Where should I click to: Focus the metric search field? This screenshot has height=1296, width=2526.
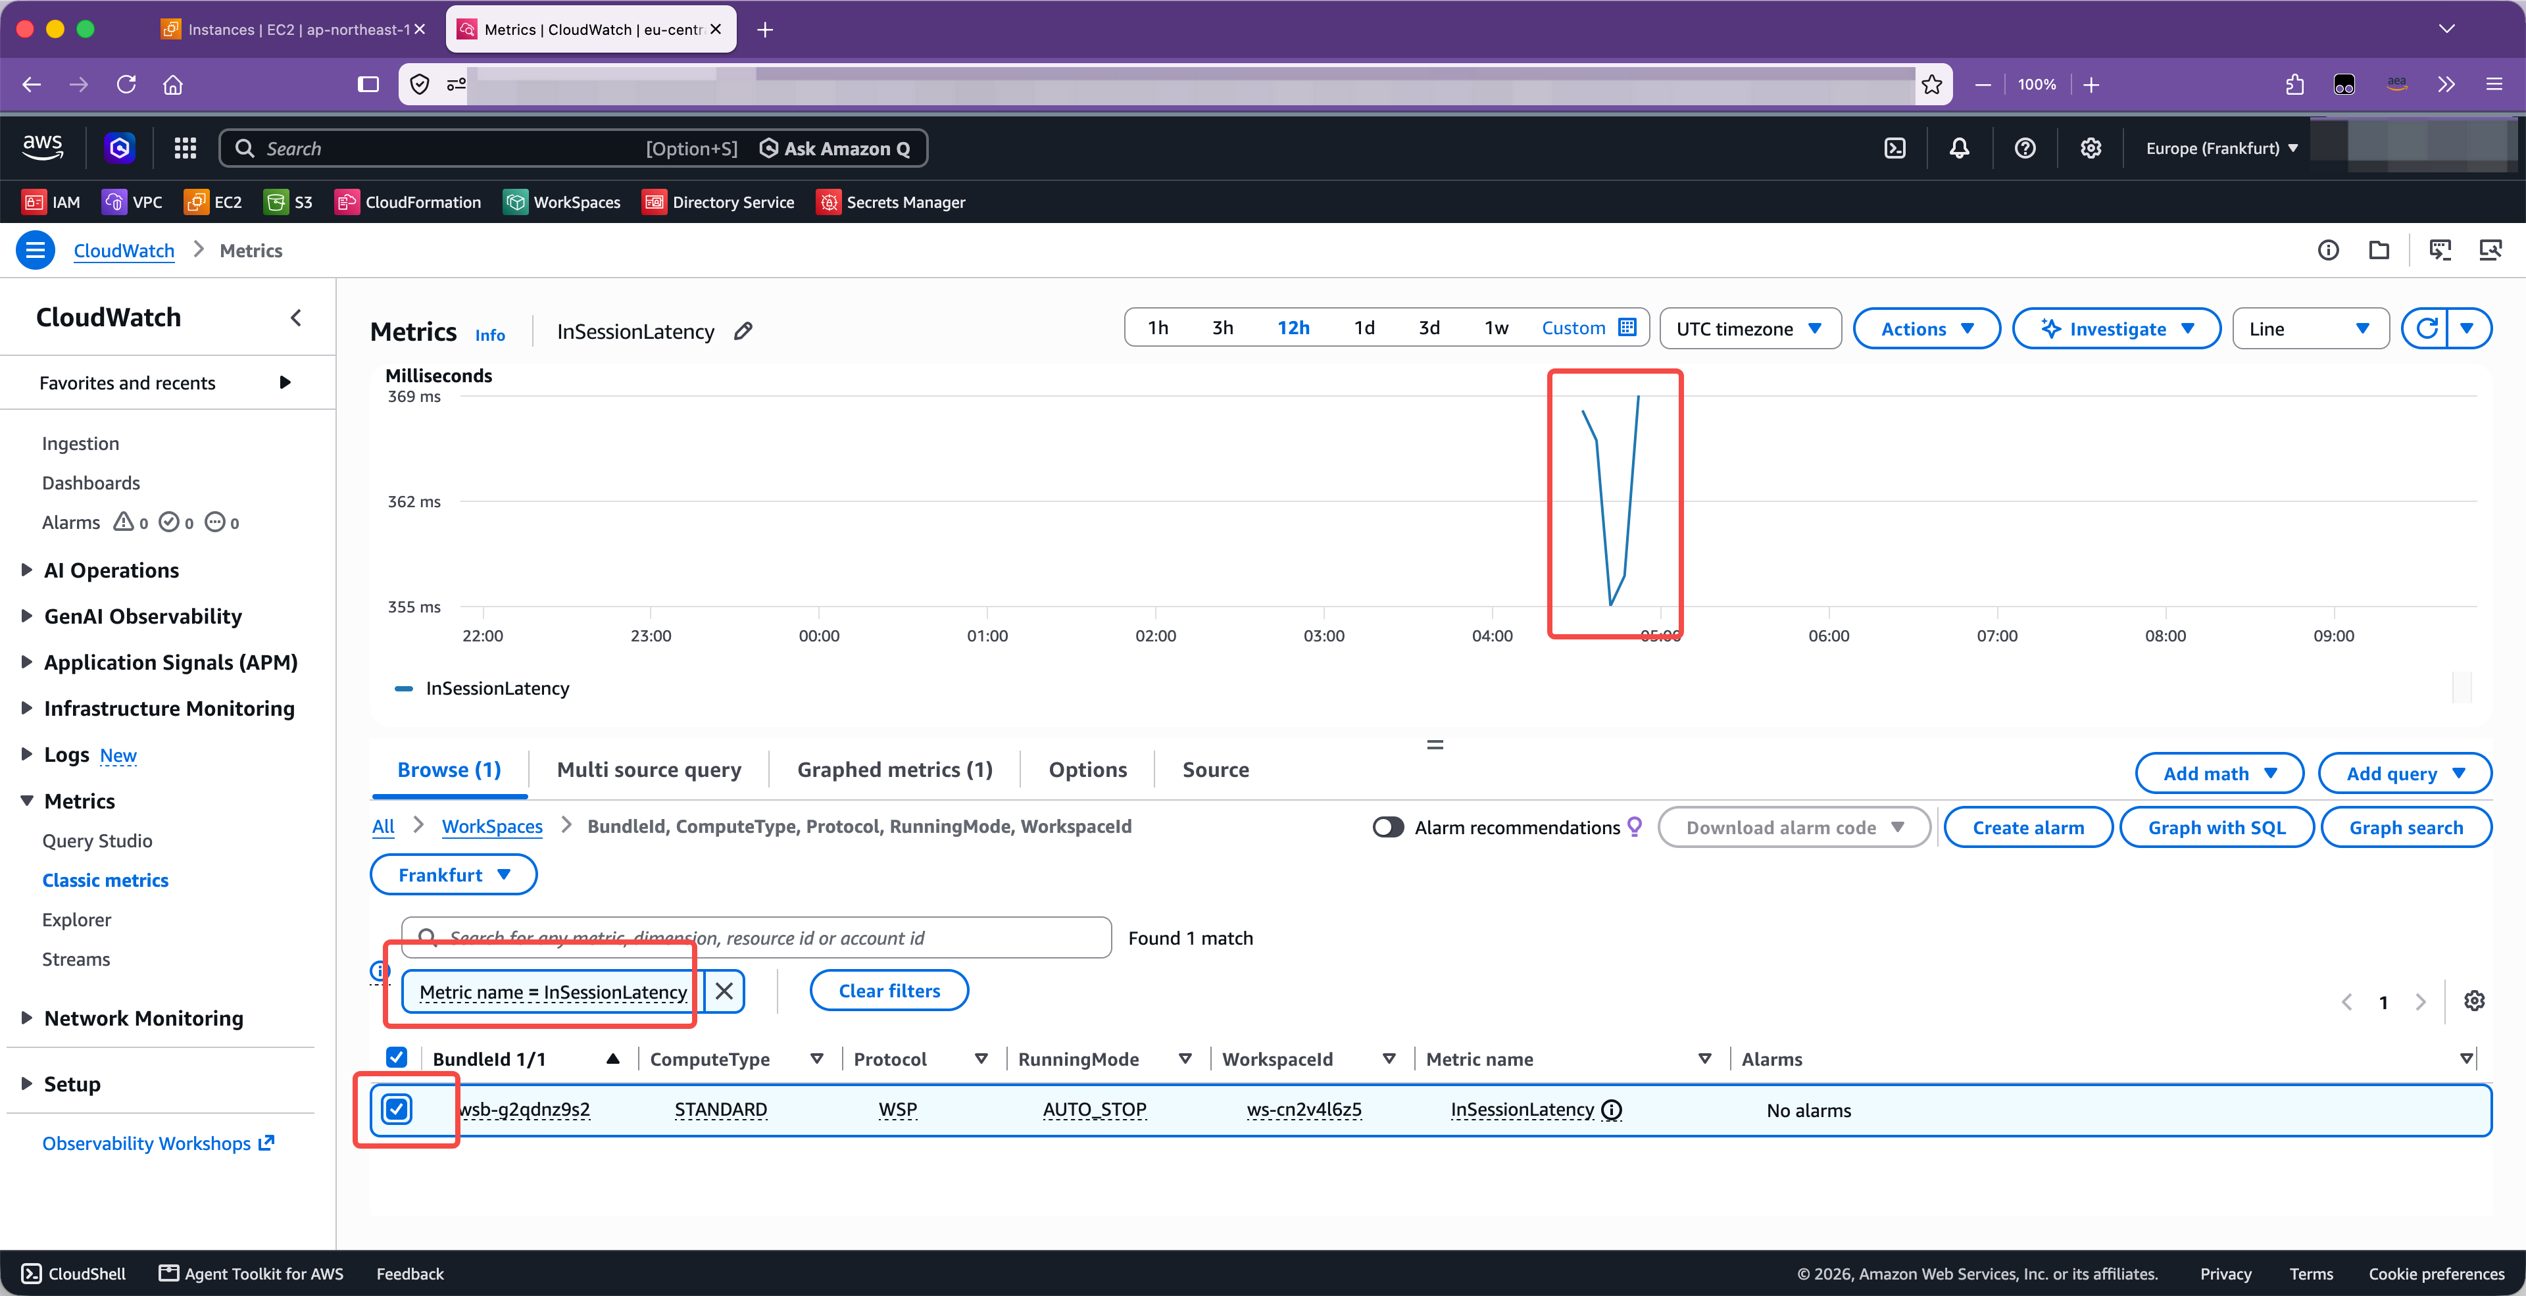coord(756,938)
